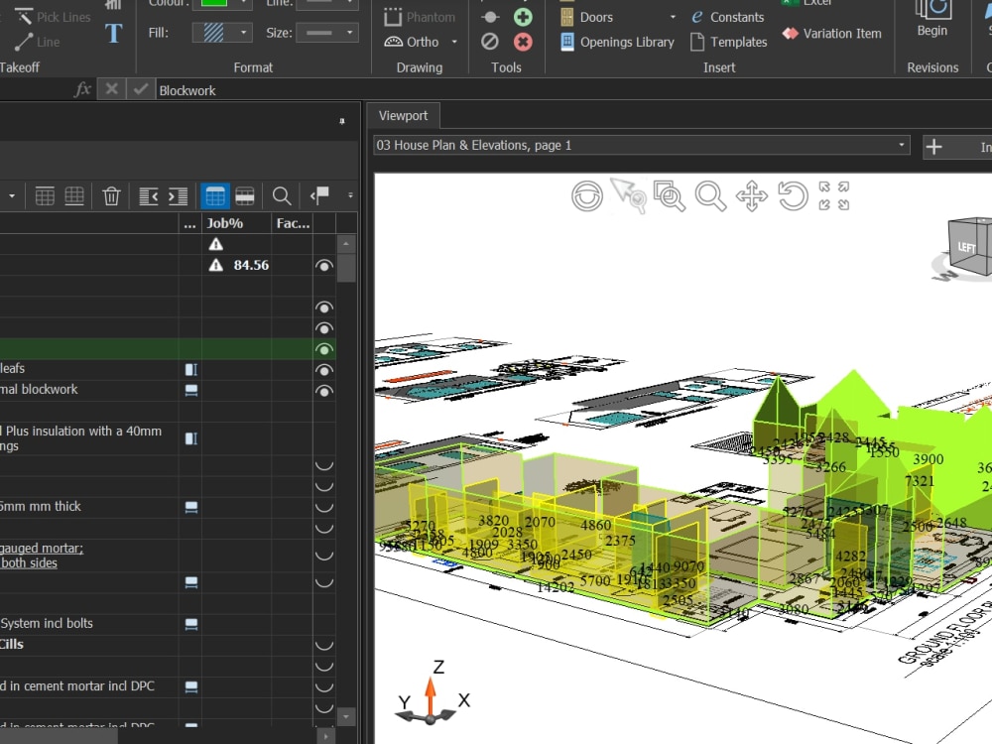Click the flag marker icon
992x744 pixels.
coord(319,194)
